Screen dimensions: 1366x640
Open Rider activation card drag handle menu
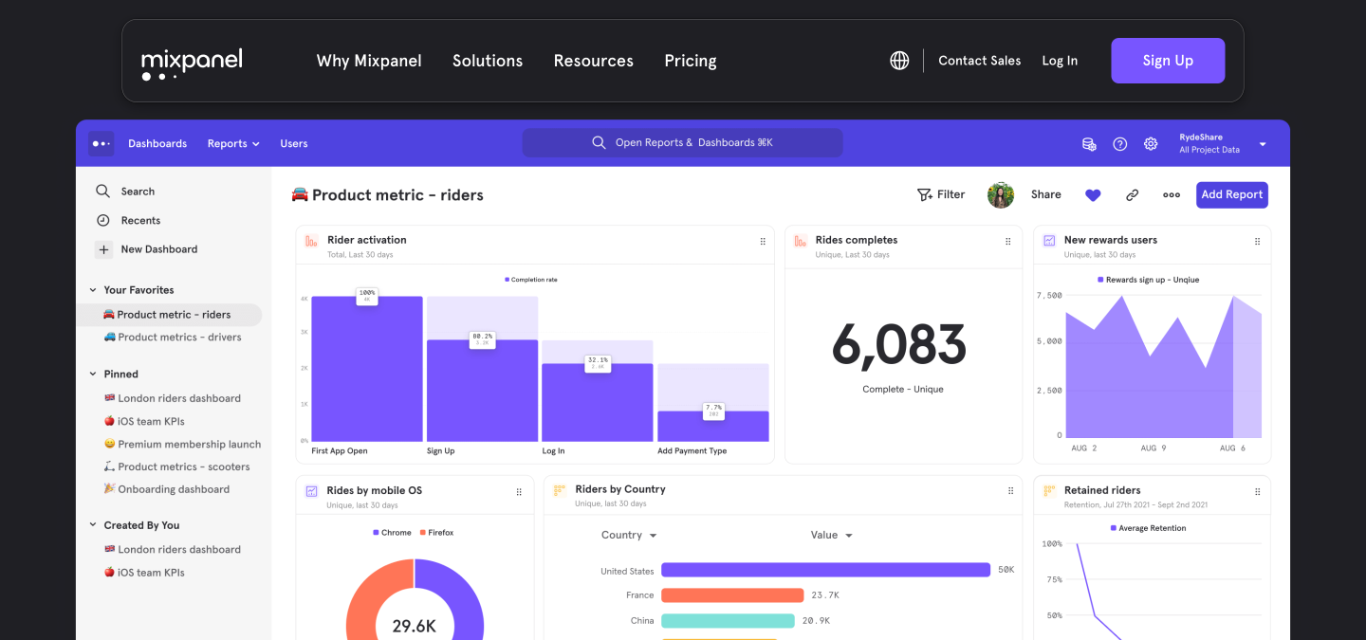point(763,242)
